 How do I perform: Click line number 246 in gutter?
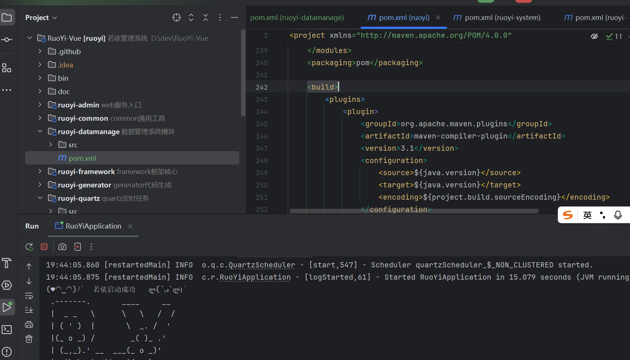[x=262, y=136]
